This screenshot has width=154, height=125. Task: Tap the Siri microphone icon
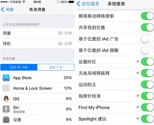pos(6,109)
